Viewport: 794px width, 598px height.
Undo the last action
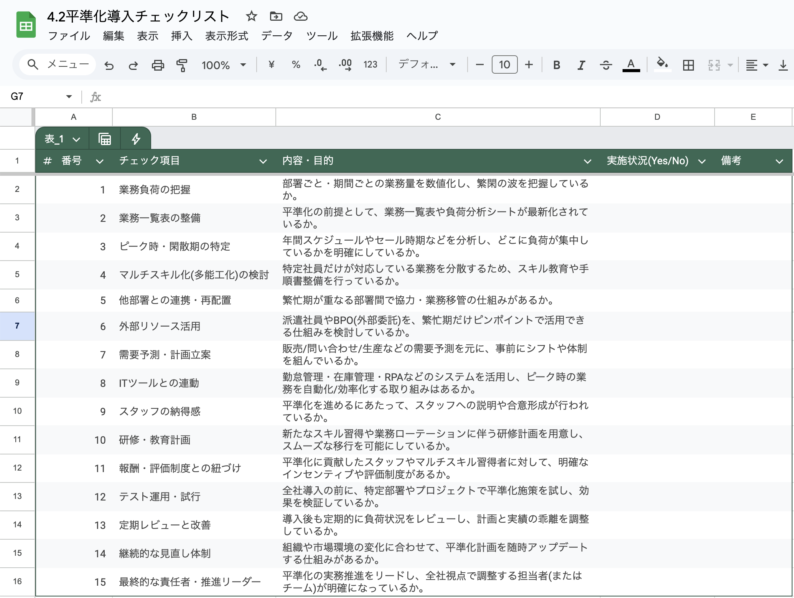click(109, 64)
